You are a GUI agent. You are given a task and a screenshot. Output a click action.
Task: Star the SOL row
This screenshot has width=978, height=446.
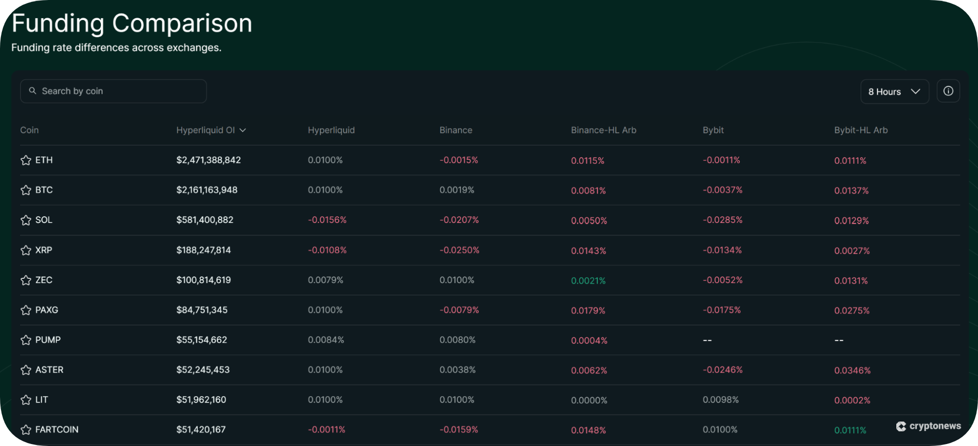26,220
